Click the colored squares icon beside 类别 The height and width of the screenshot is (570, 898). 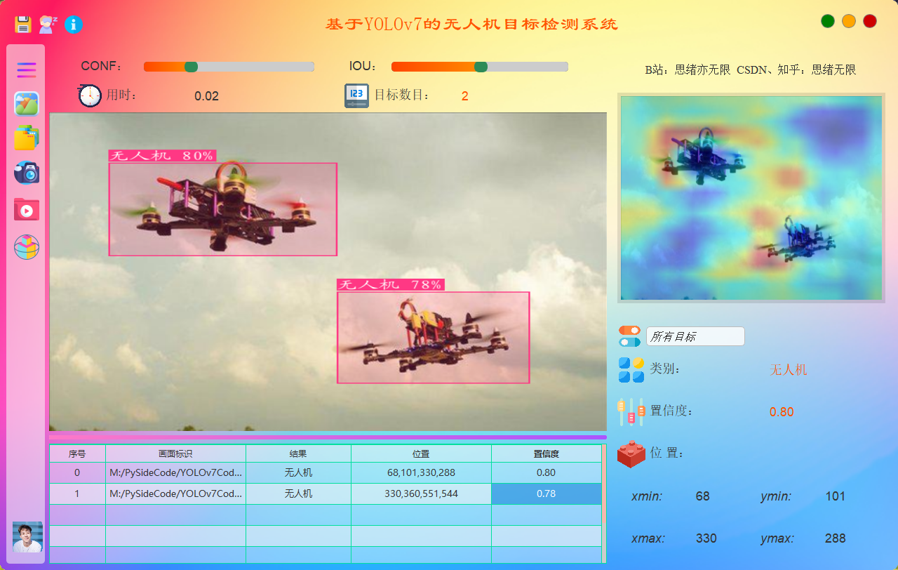(x=631, y=370)
